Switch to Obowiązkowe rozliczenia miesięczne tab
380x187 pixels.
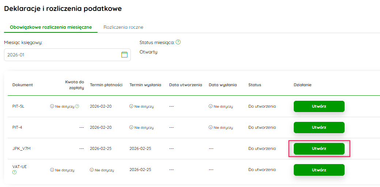51,27
